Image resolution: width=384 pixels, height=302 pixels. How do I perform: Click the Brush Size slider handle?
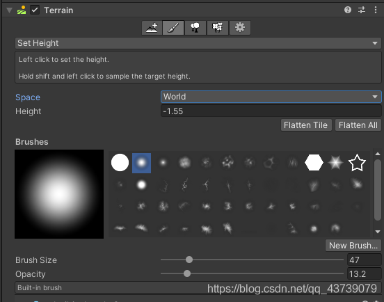click(189, 260)
